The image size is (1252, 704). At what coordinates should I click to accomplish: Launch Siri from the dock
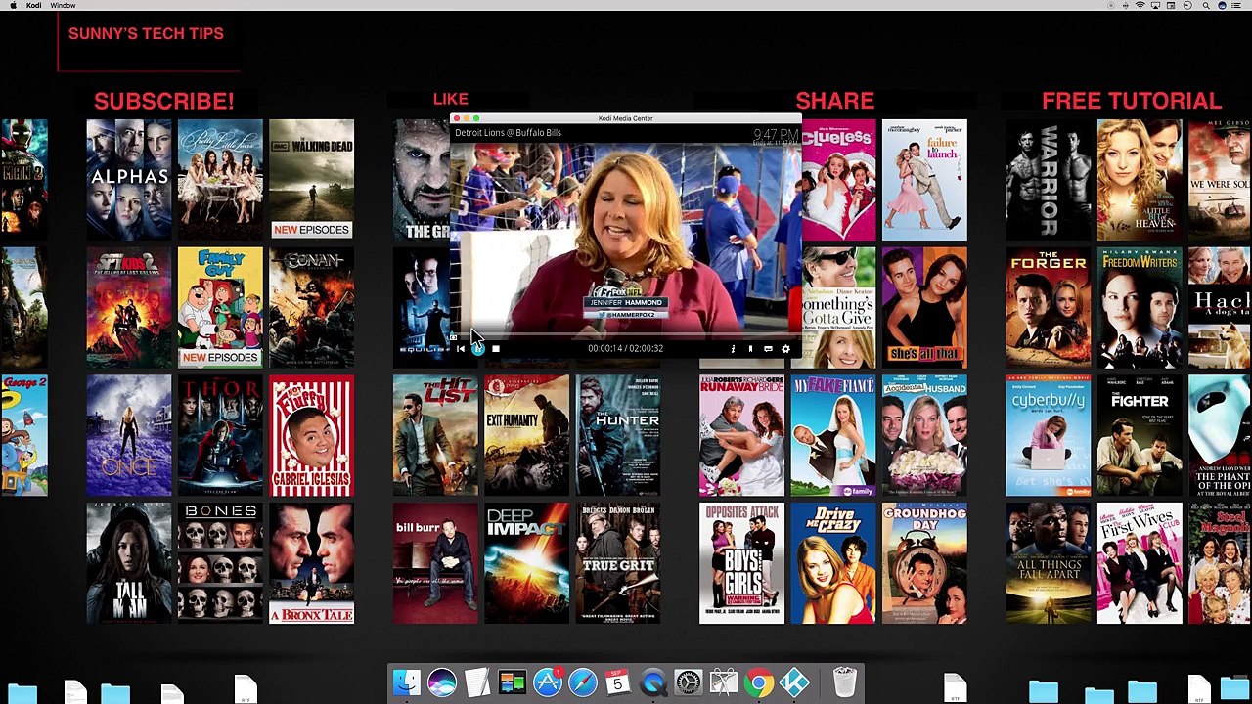(x=442, y=682)
